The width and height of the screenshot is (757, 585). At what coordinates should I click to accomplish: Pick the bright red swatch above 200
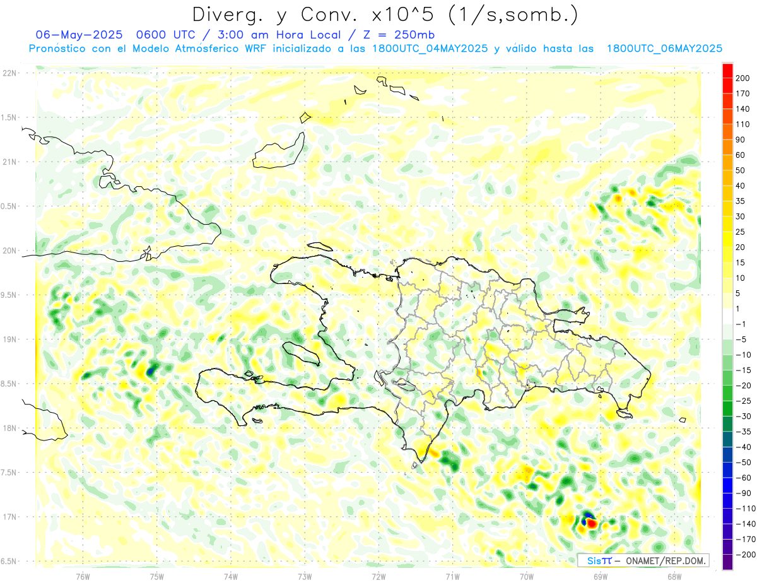point(727,71)
